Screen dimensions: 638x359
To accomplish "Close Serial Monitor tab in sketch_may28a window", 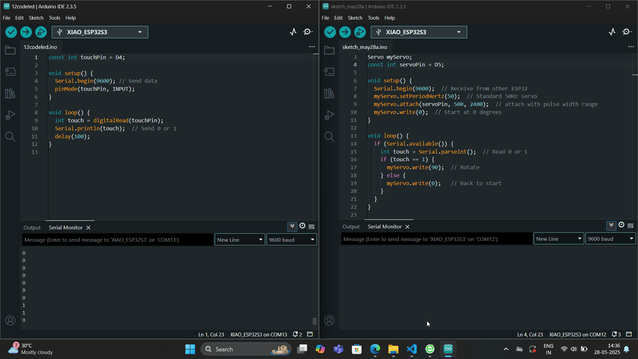I will click(407, 227).
